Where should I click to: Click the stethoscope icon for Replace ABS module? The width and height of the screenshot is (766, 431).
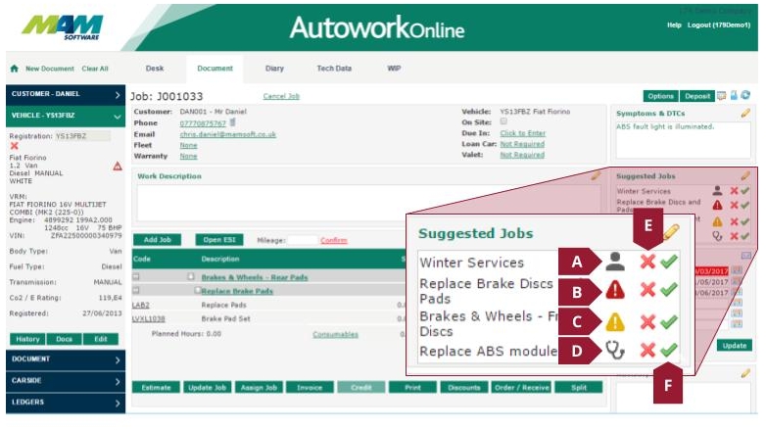click(614, 351)
